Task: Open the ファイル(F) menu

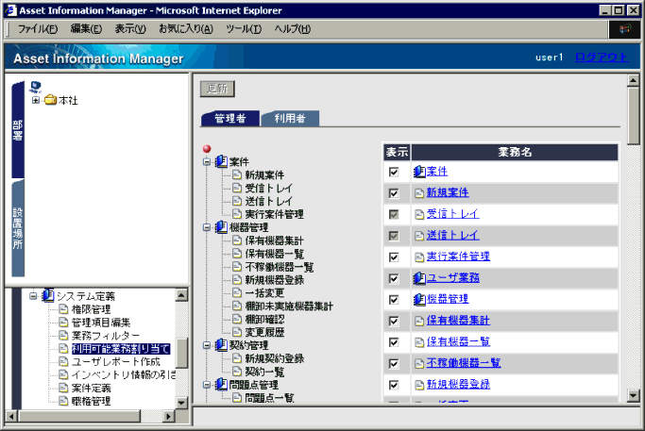Action: (38, 28)
